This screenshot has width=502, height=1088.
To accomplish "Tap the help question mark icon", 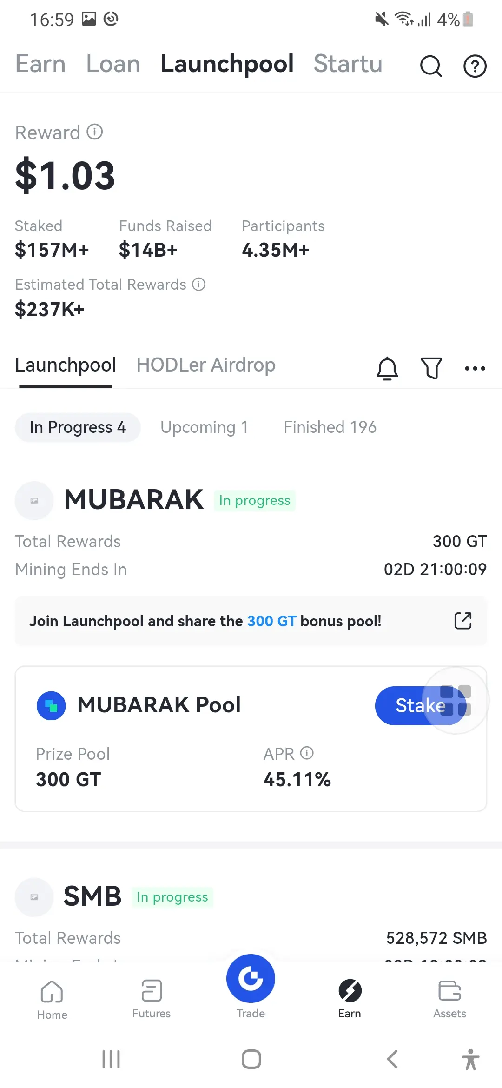I will pyautogui.click(x=475, y=66).
